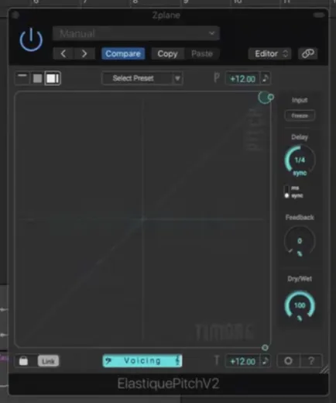Click the large pitch handle in XY pad
Viewport: 336px width, 403px height.
point(263,98)
